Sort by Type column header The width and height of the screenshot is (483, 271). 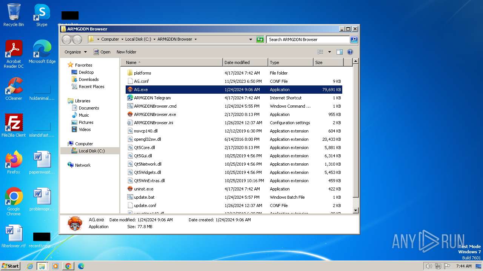point(291,62)
